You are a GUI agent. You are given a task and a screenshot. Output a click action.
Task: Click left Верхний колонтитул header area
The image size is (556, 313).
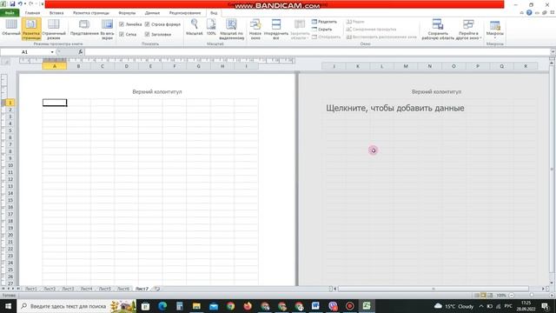156,91
